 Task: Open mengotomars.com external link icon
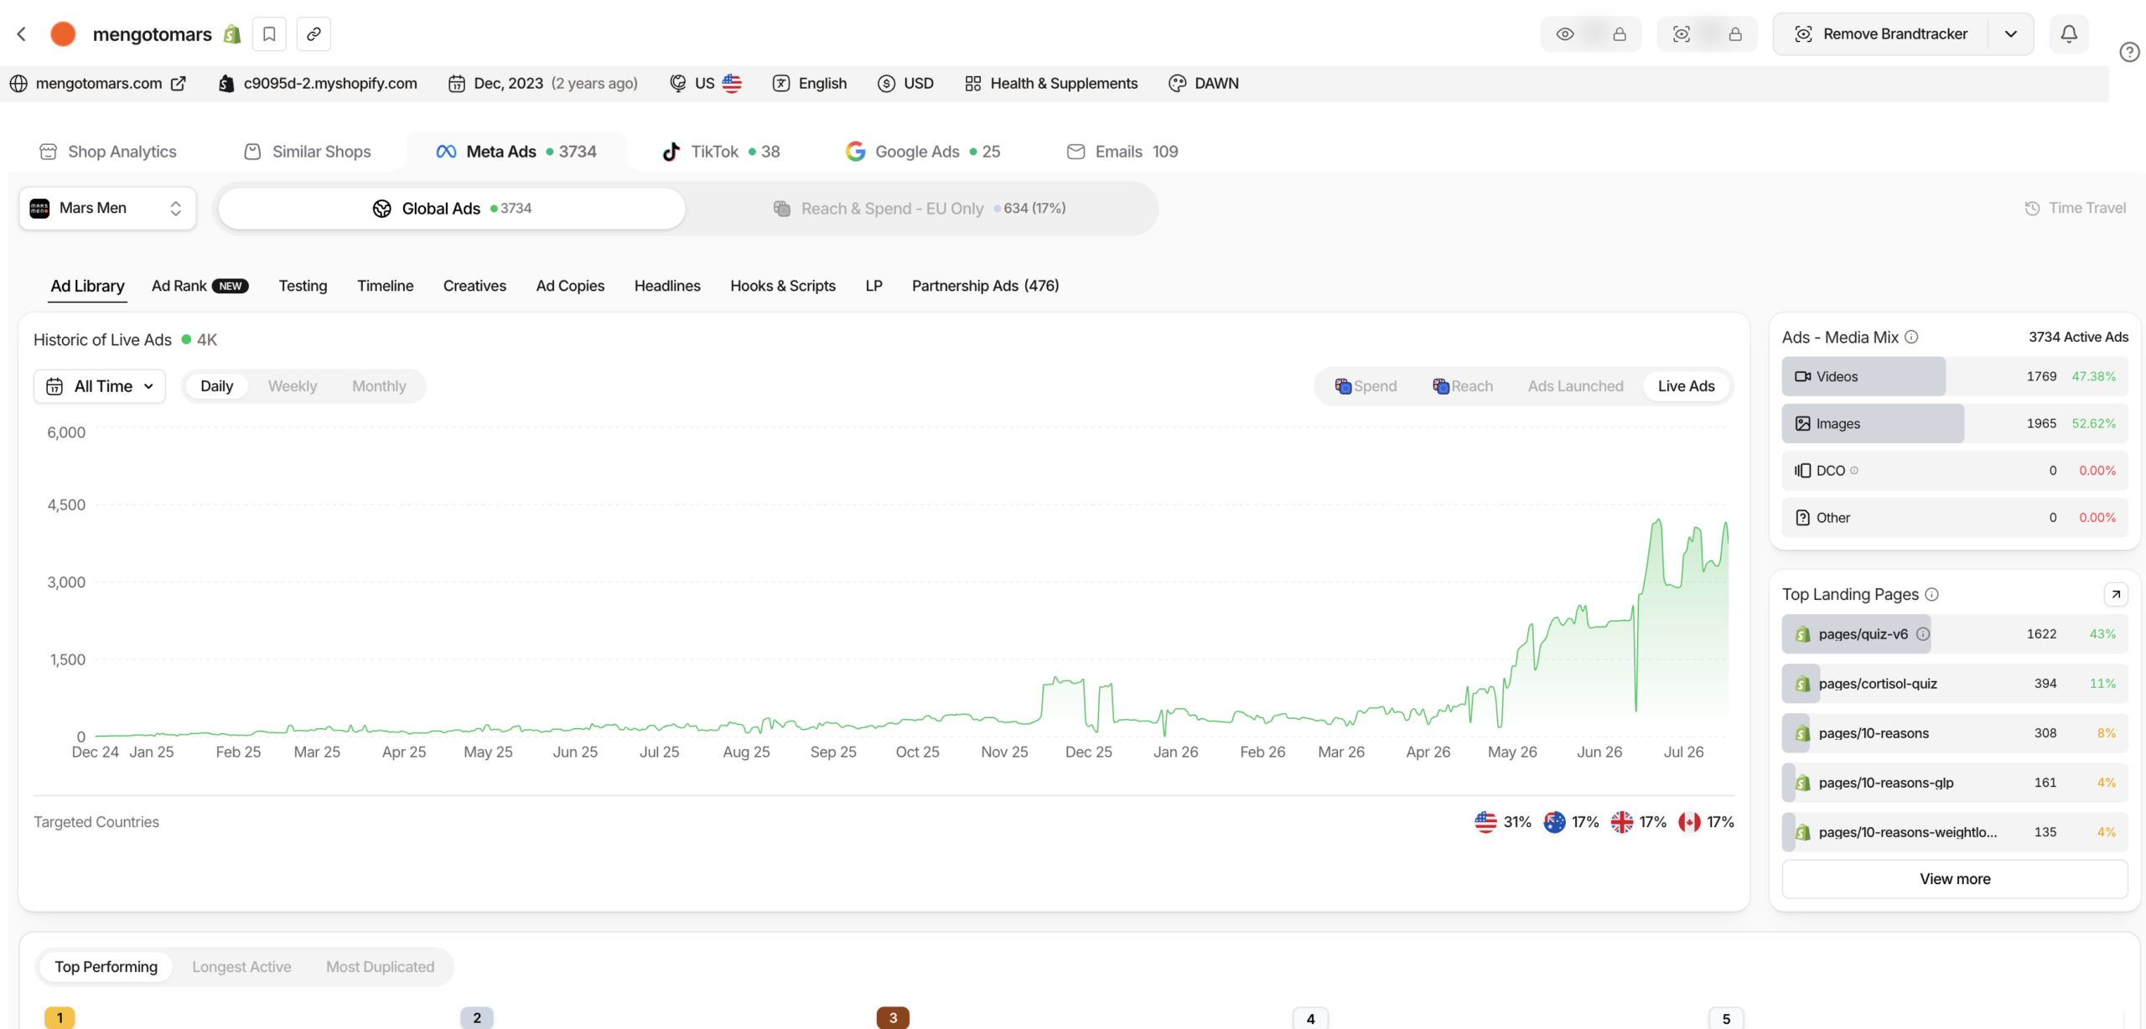pos(179,84)
